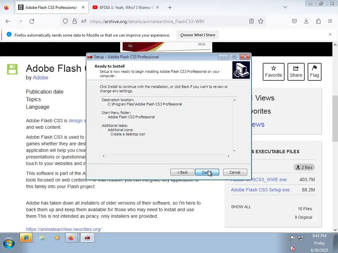Save page to Pocket icon
338x253 pixels.
[x=294, y=21]
